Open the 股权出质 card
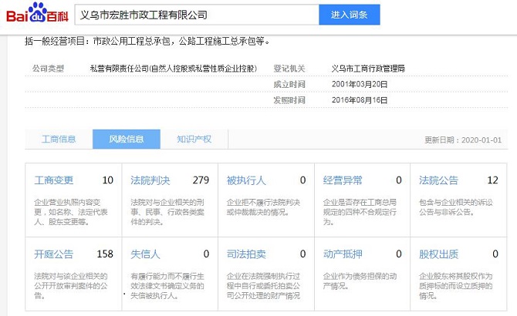This screenshot has height=316, width=517. coord(438,254)
